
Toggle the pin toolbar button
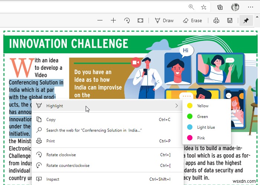click(x=246, y=20)
